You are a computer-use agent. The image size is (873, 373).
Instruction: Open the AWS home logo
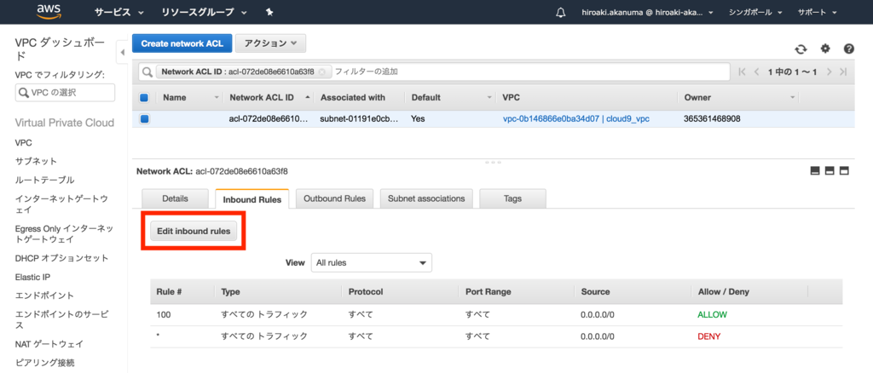pos(49,11)
